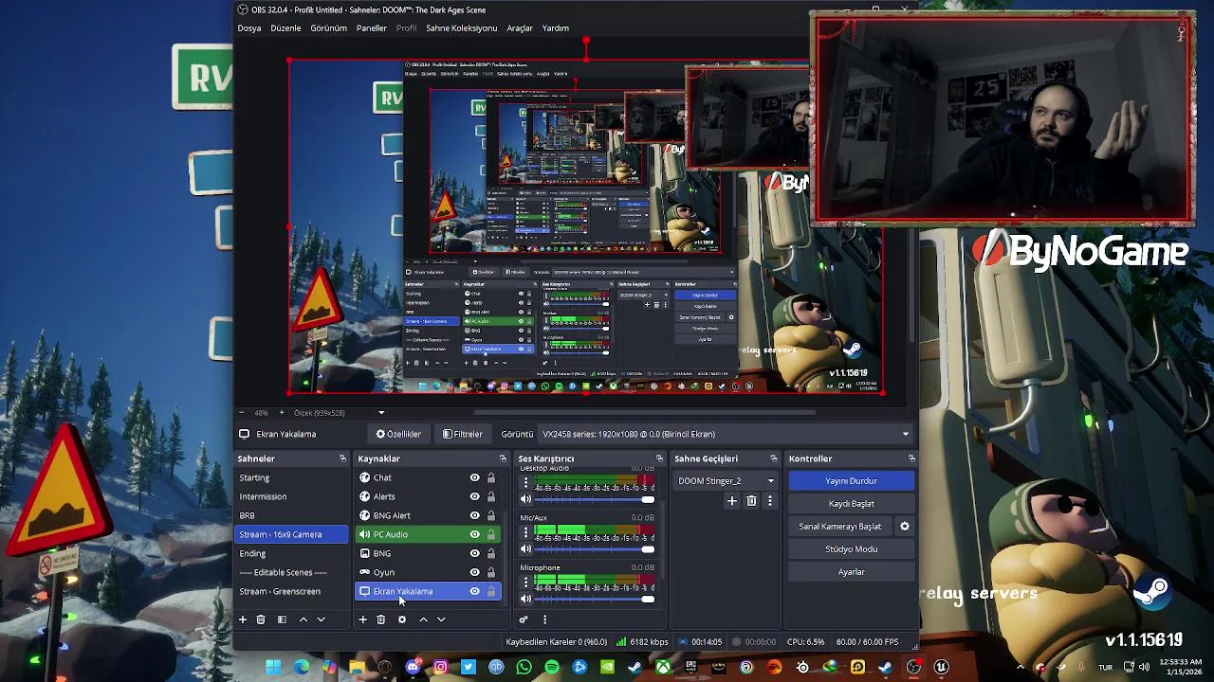Remove scene transition with trash icon
This screenshot has width=1214, height=682.
point(751,501)
